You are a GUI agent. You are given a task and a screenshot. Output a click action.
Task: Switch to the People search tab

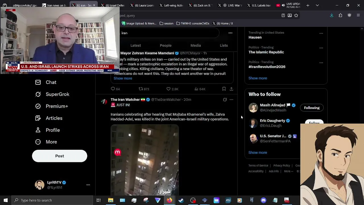[166, 46]
